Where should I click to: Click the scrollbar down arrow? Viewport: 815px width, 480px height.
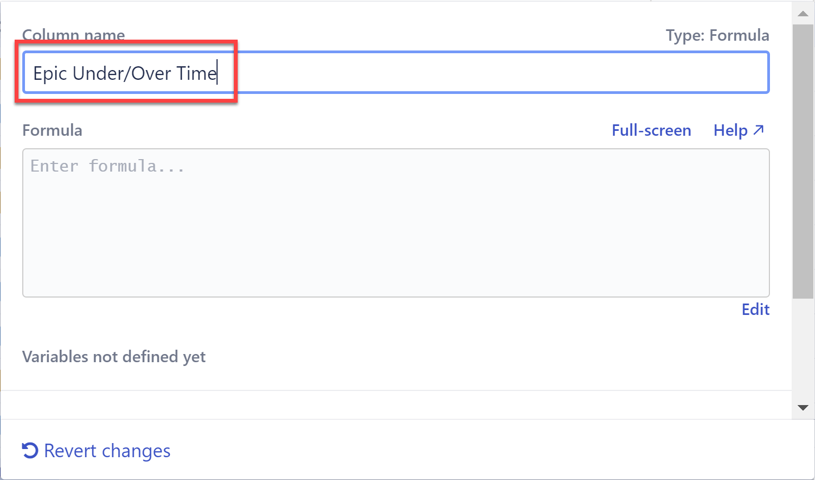pos(803,408)
